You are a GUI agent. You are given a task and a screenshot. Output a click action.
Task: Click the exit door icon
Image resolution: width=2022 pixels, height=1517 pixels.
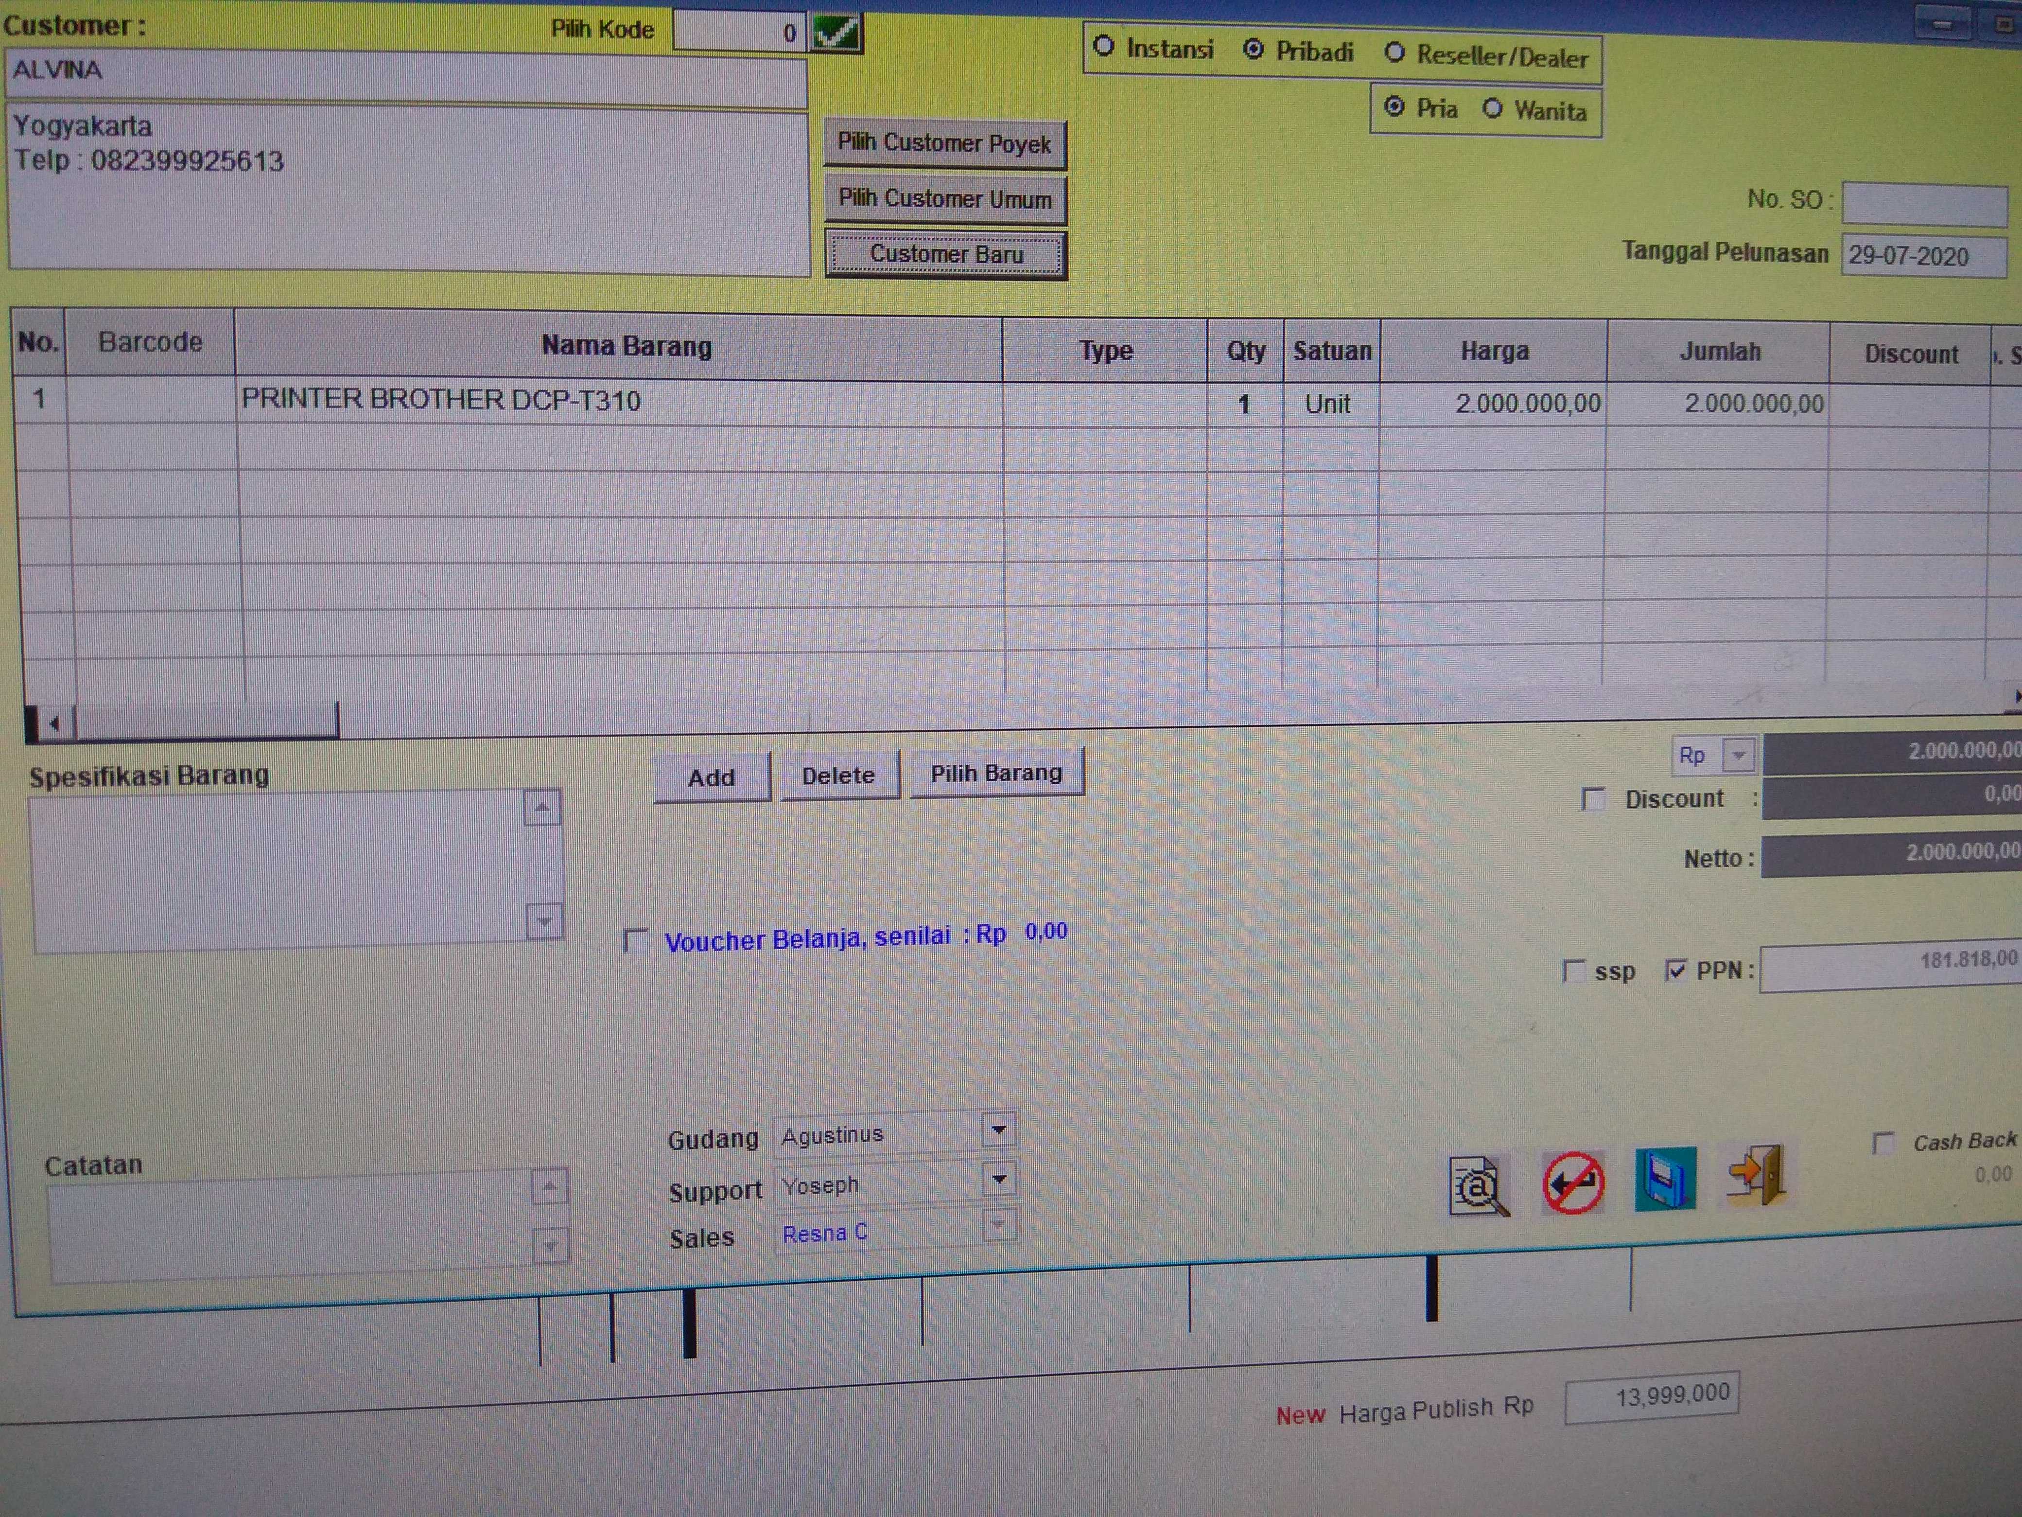(1756, 1175)
